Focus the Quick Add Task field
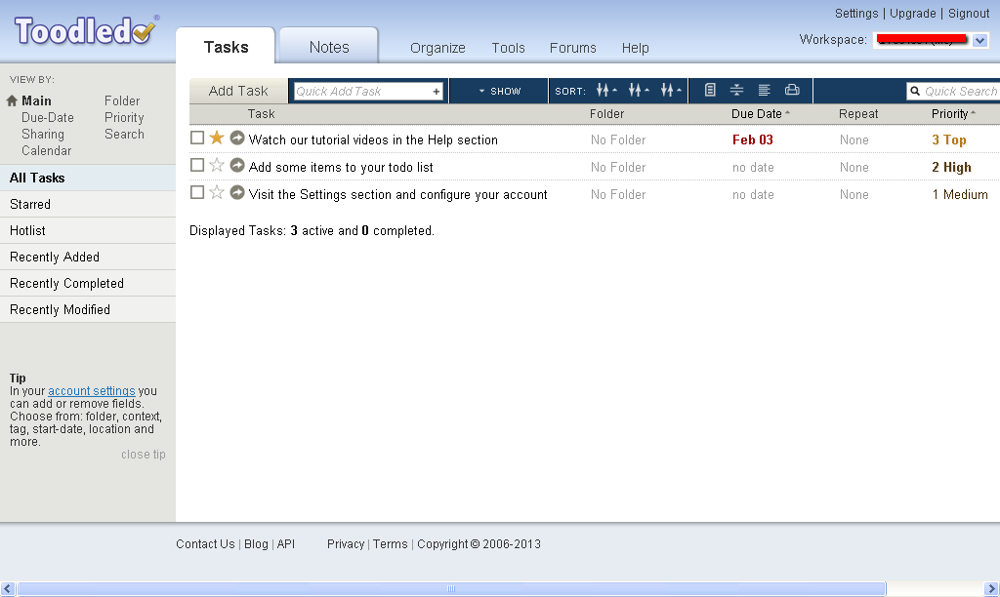 pos(368,91)
